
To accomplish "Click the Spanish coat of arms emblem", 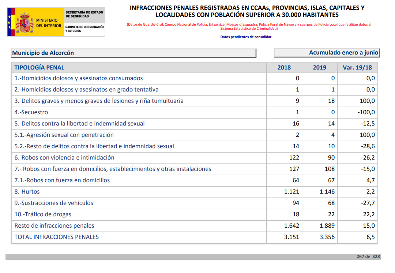I will tap(25, 22).
